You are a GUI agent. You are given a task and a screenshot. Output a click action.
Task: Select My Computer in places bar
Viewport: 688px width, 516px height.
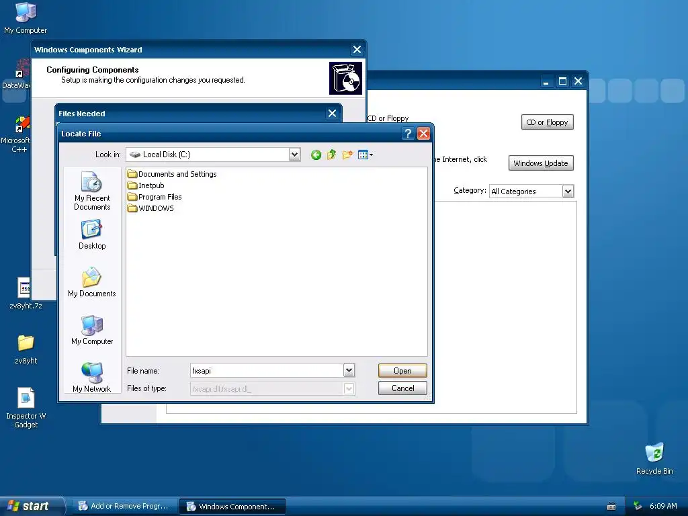(92, 330)
